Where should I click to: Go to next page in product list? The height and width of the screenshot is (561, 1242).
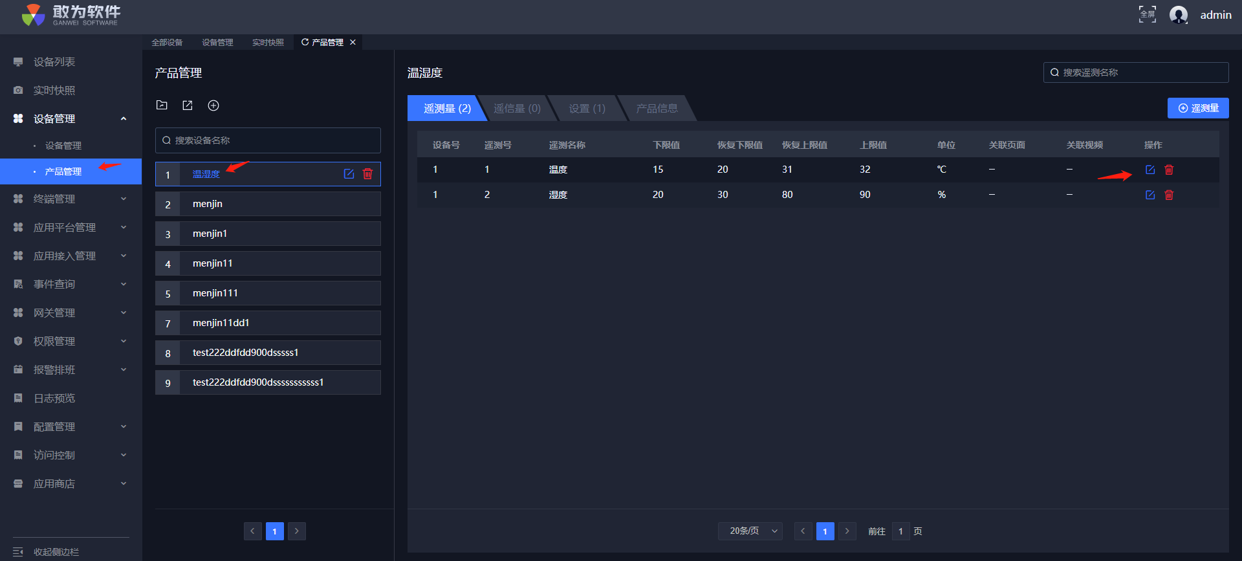click(297, 531)
